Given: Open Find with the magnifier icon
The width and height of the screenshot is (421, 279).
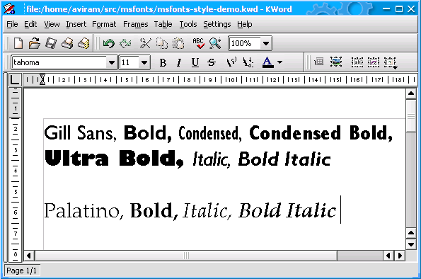Looking at the screenshot, I should coord(215,43).
